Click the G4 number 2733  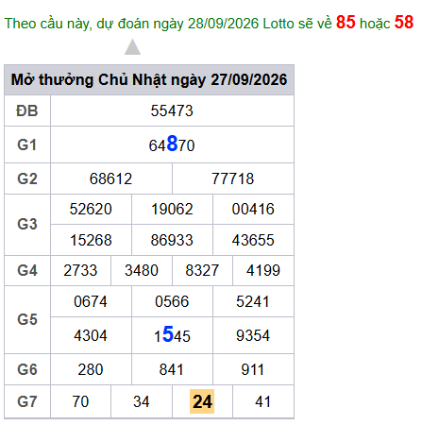coord(80,270)
